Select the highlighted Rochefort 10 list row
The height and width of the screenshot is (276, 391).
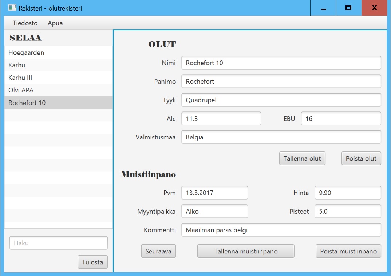pos(59,103)
